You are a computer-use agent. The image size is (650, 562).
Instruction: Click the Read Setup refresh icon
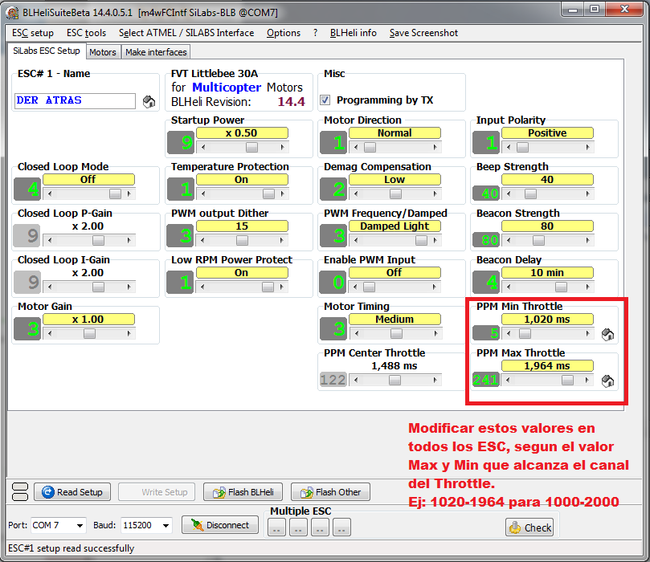click(48, 492)
